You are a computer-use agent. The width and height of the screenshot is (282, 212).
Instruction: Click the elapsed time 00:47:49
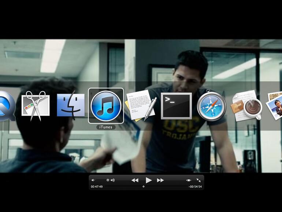(x=97, y=187)
